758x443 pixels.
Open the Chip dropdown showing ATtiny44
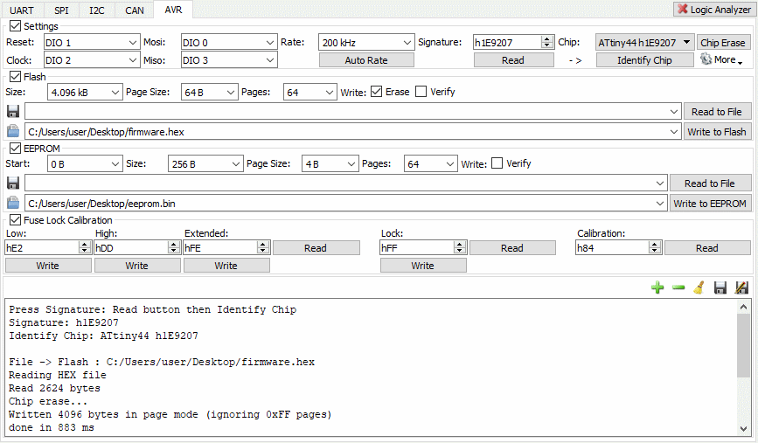point(644,42)
